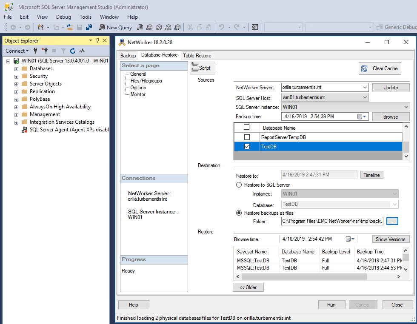The width and height of the screenshot is (417, 324).
Task: Click the Database Engine Query icon
Action: click(x=140, y=27)
